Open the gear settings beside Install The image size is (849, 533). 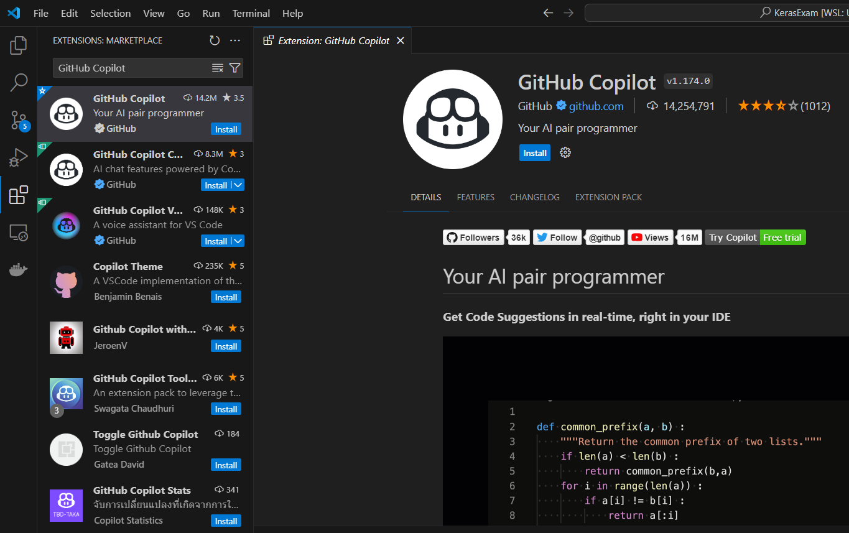point(565,152)
